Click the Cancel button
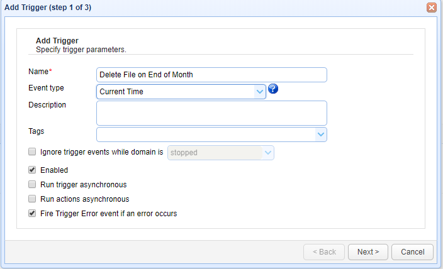Image resolution: width=443 pixels, height=269 pixels. 412,252
